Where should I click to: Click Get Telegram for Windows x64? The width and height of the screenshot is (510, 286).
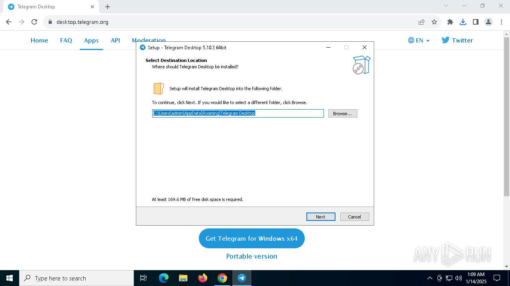[x=252, y=238]
